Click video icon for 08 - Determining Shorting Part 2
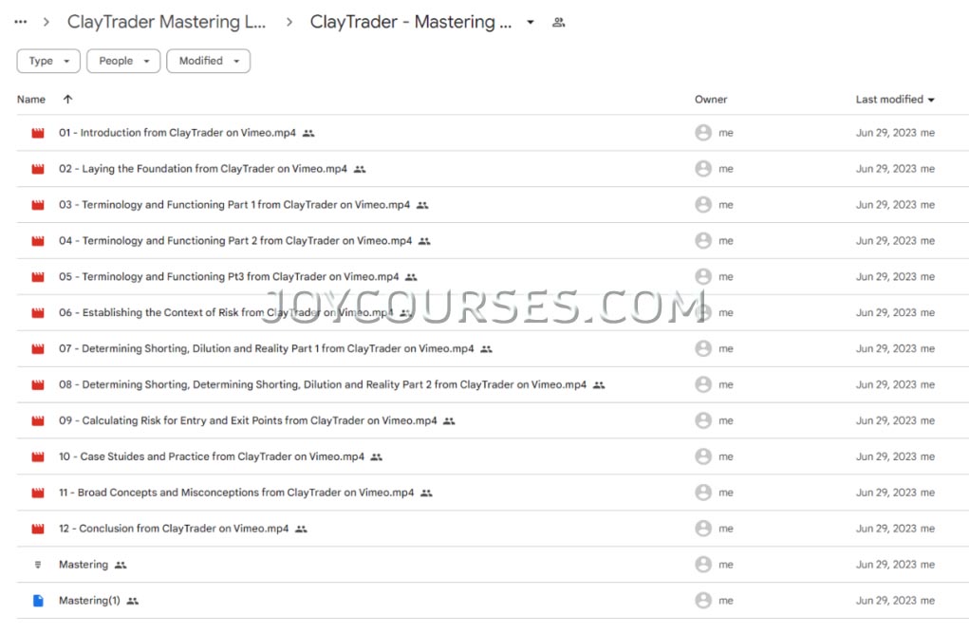This screenshot has height=633, width=969. (38, 384)
